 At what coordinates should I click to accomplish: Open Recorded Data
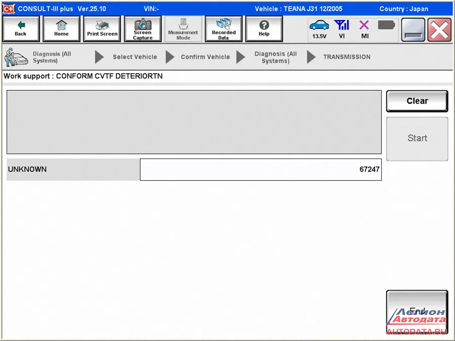[223, 29]
